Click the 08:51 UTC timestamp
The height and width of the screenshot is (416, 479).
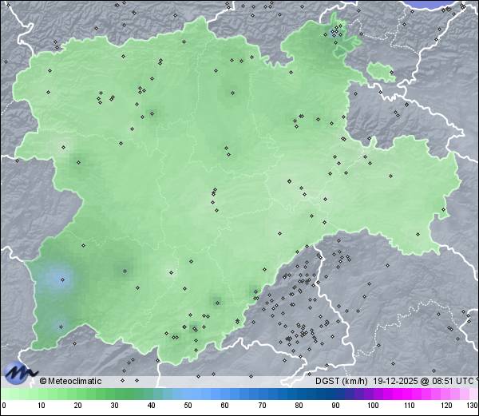pyautogui.click(x=448, y=381)
